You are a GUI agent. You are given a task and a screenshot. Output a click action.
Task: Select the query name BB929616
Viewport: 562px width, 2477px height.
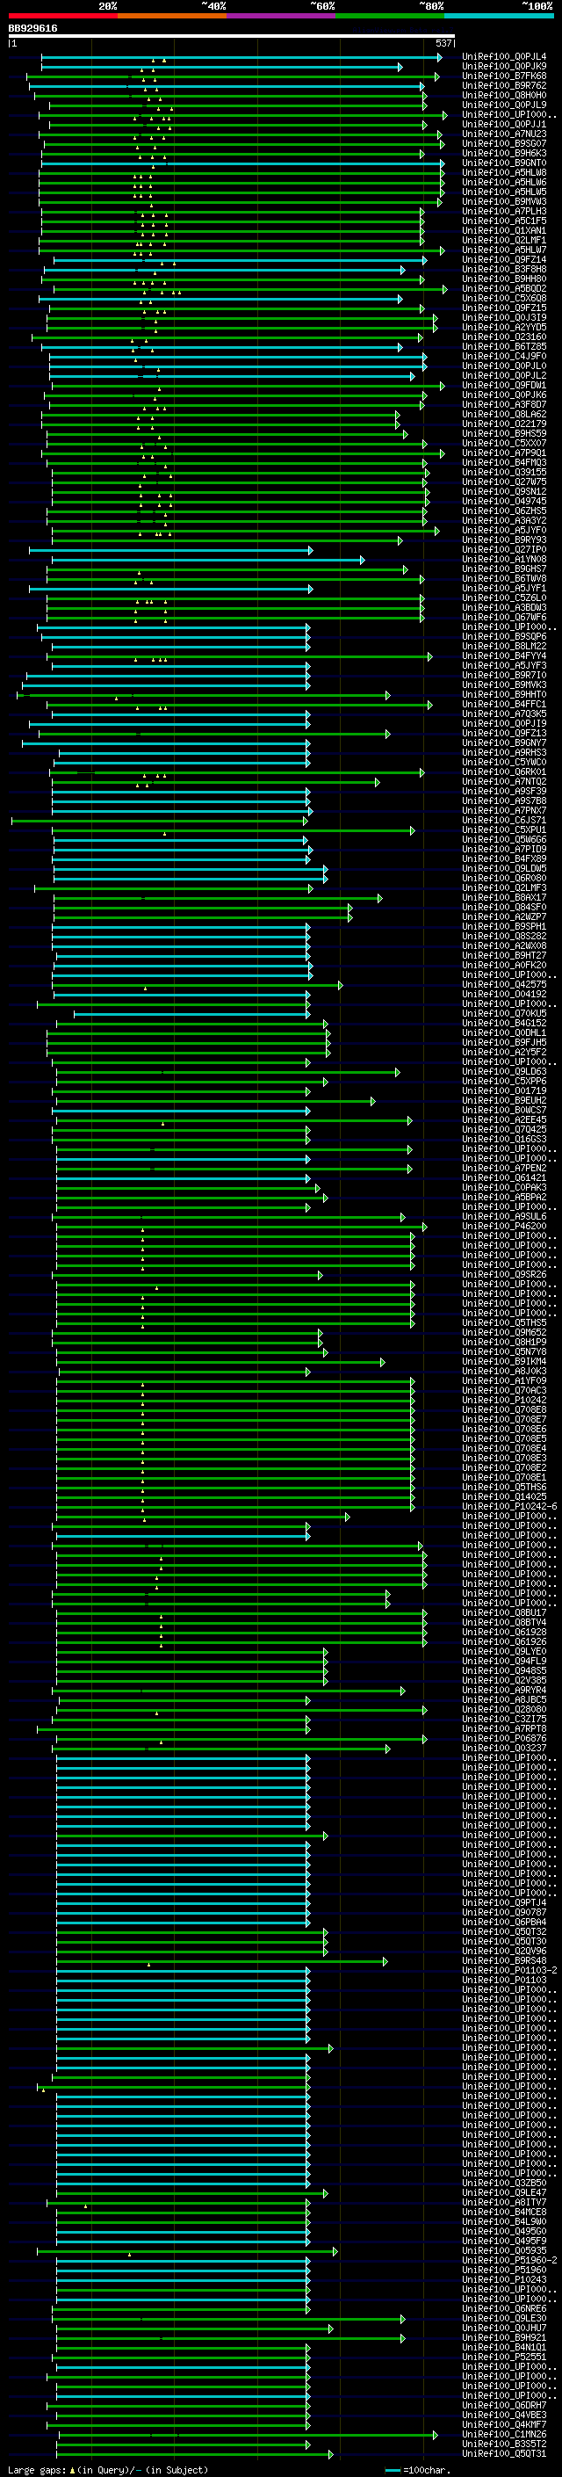pos(32,29)
